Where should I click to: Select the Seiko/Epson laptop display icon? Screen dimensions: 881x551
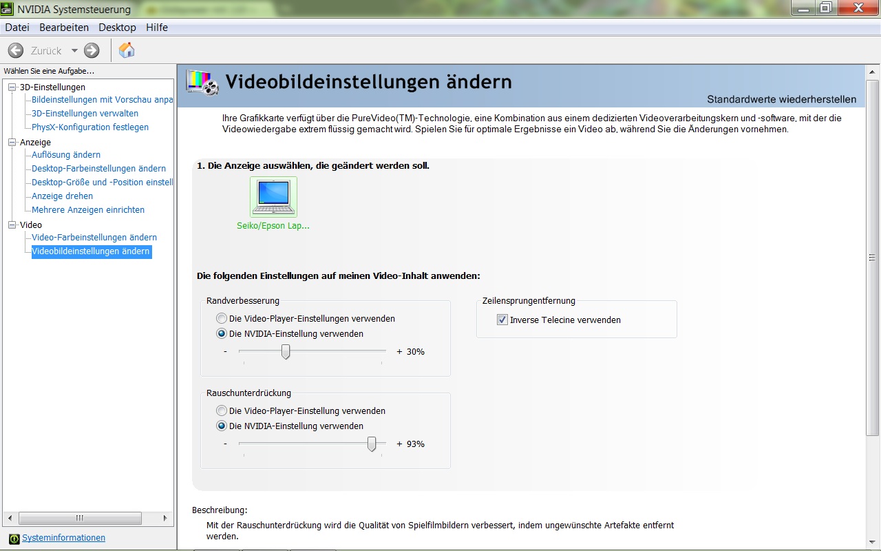click(273, 197)
